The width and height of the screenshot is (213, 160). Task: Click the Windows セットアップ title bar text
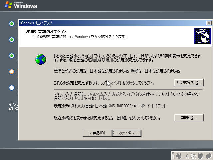tap(36, 23)
